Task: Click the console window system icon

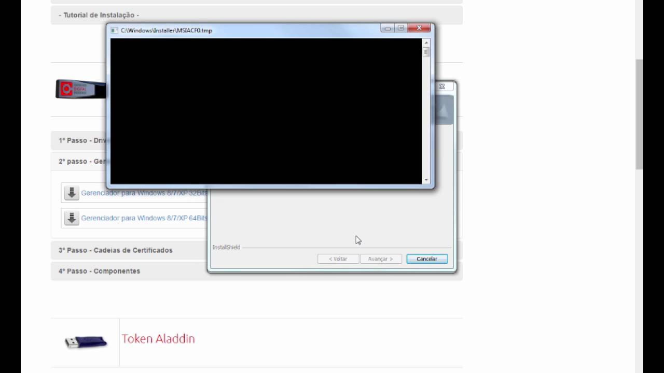Action: click(x=115, y=31)
